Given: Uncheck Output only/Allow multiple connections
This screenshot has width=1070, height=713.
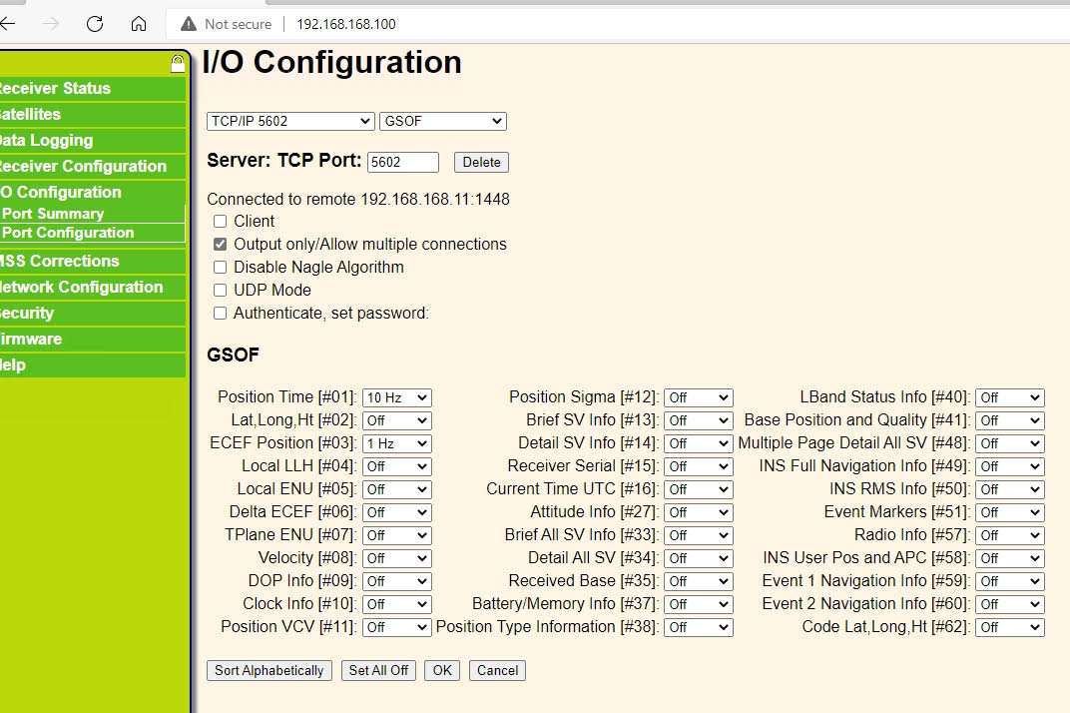Looking at the screenshot, I should tap(220, 245).
